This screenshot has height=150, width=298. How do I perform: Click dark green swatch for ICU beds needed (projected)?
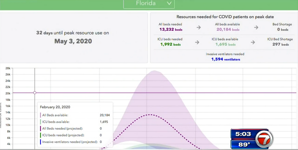pyautogui.click(x=41, y=135)
